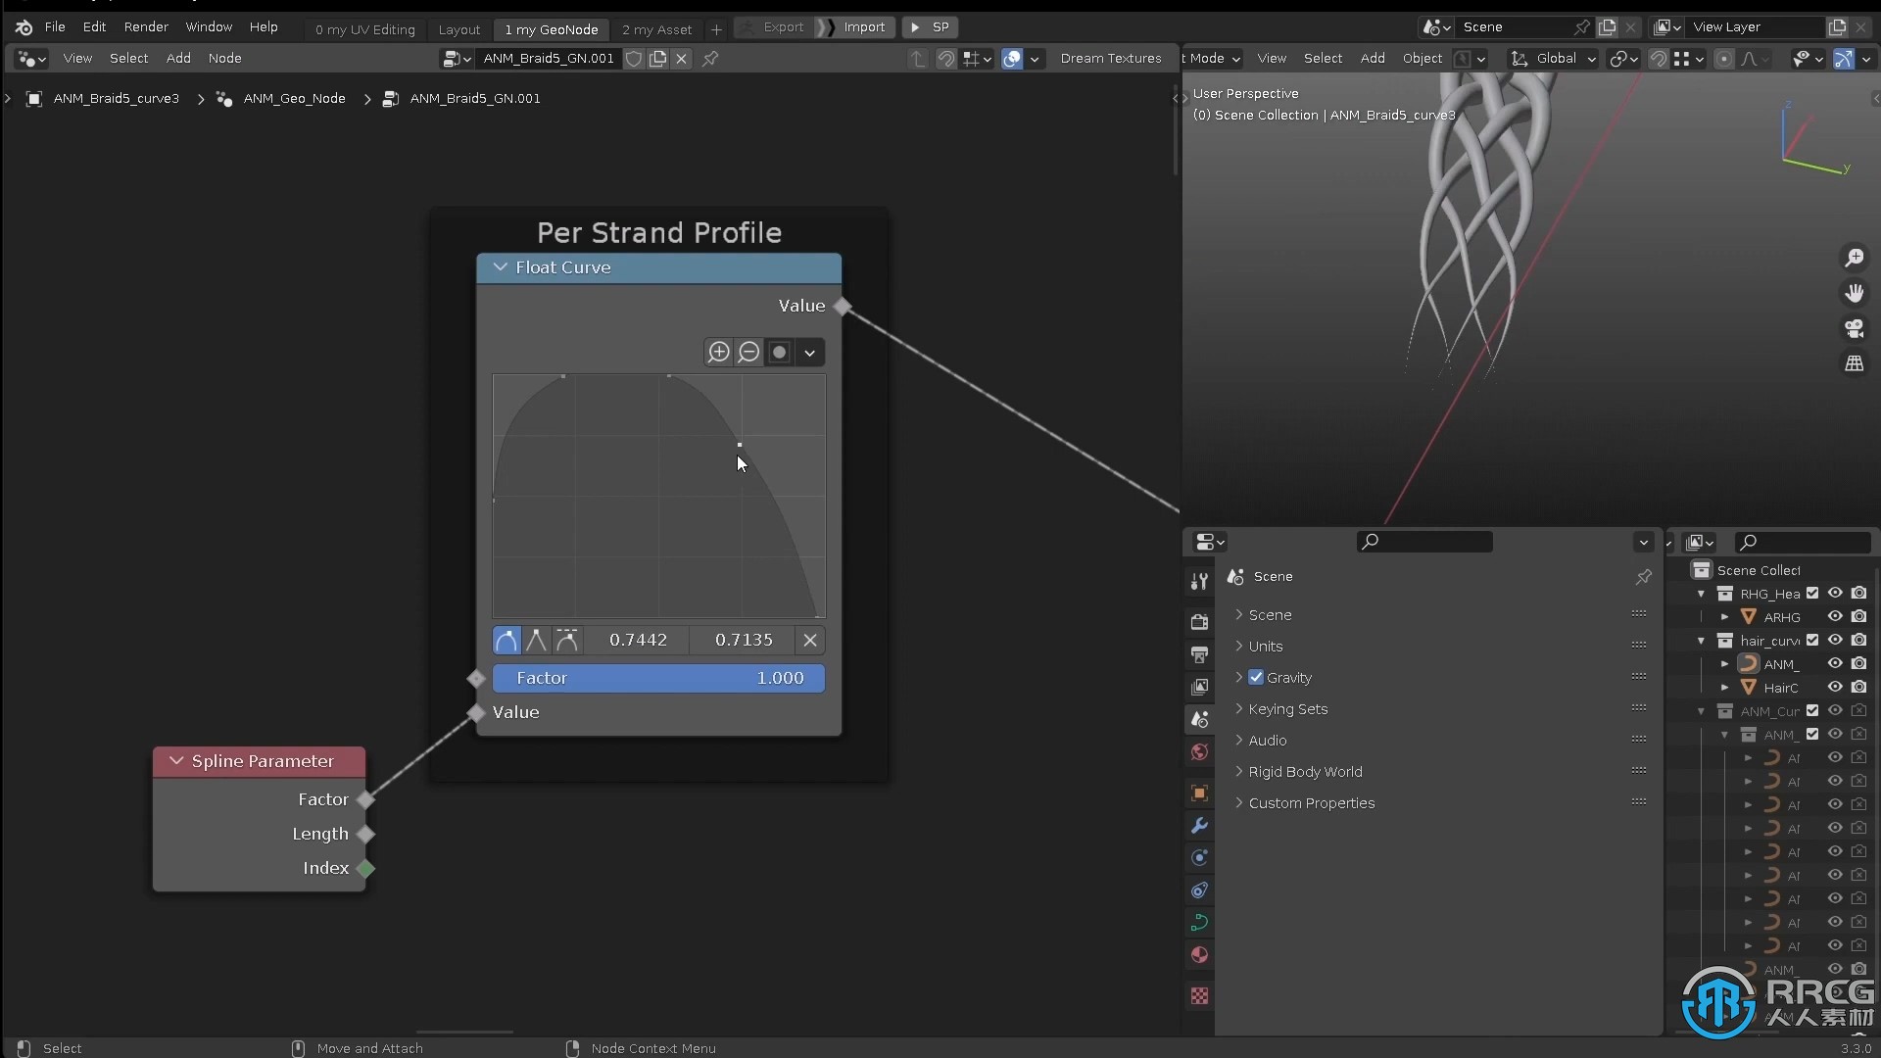Open View Layer properties tab icon

[x=1199, y=687]
